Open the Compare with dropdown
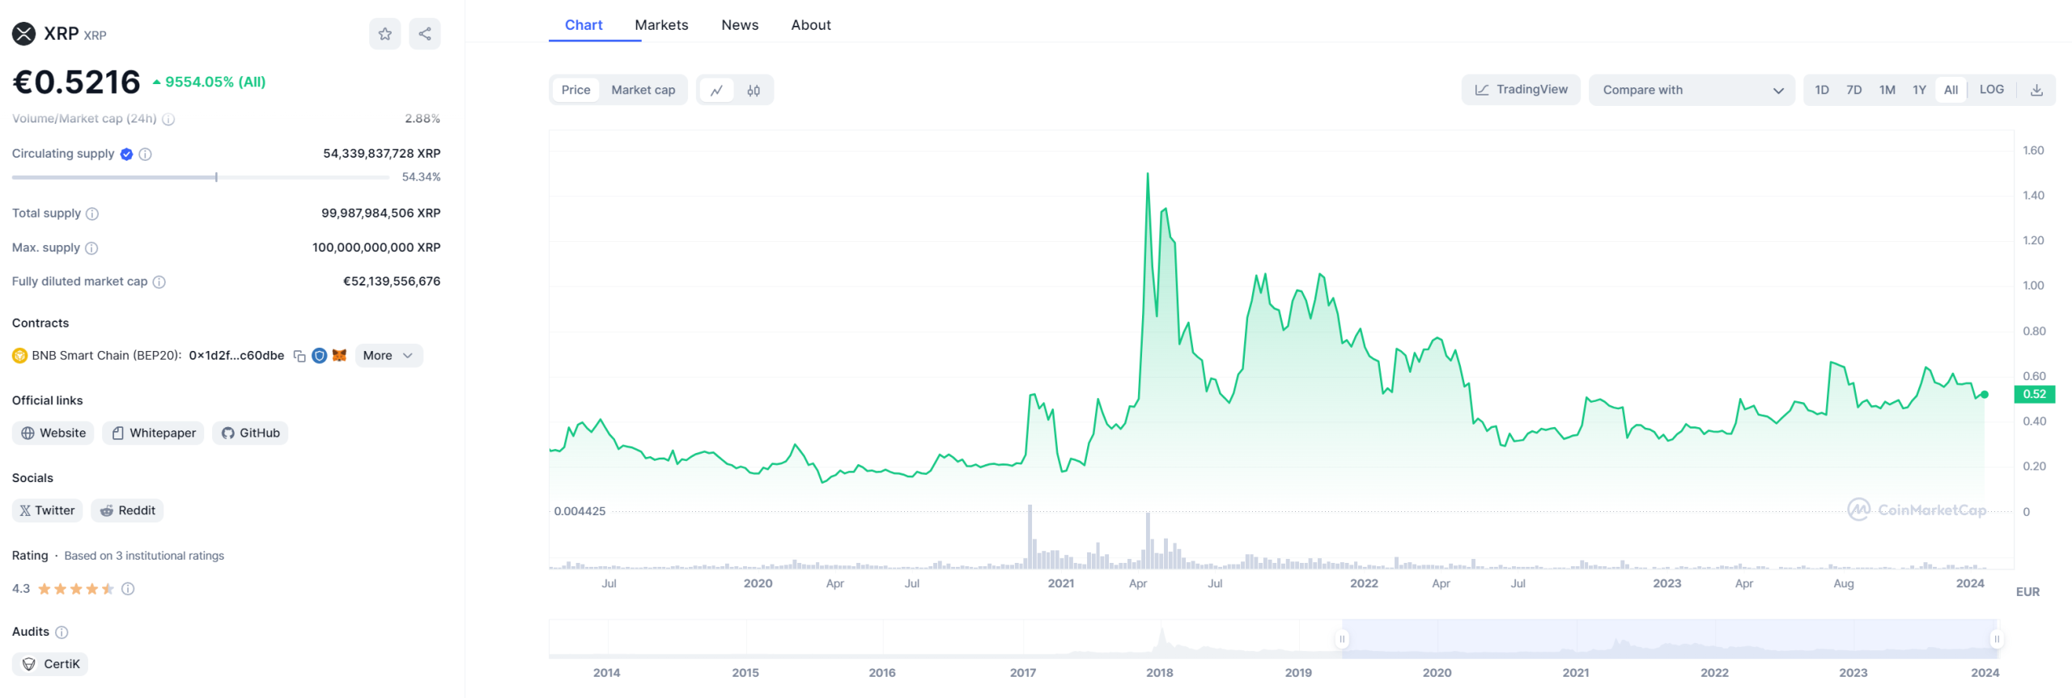 (1692, 90)
